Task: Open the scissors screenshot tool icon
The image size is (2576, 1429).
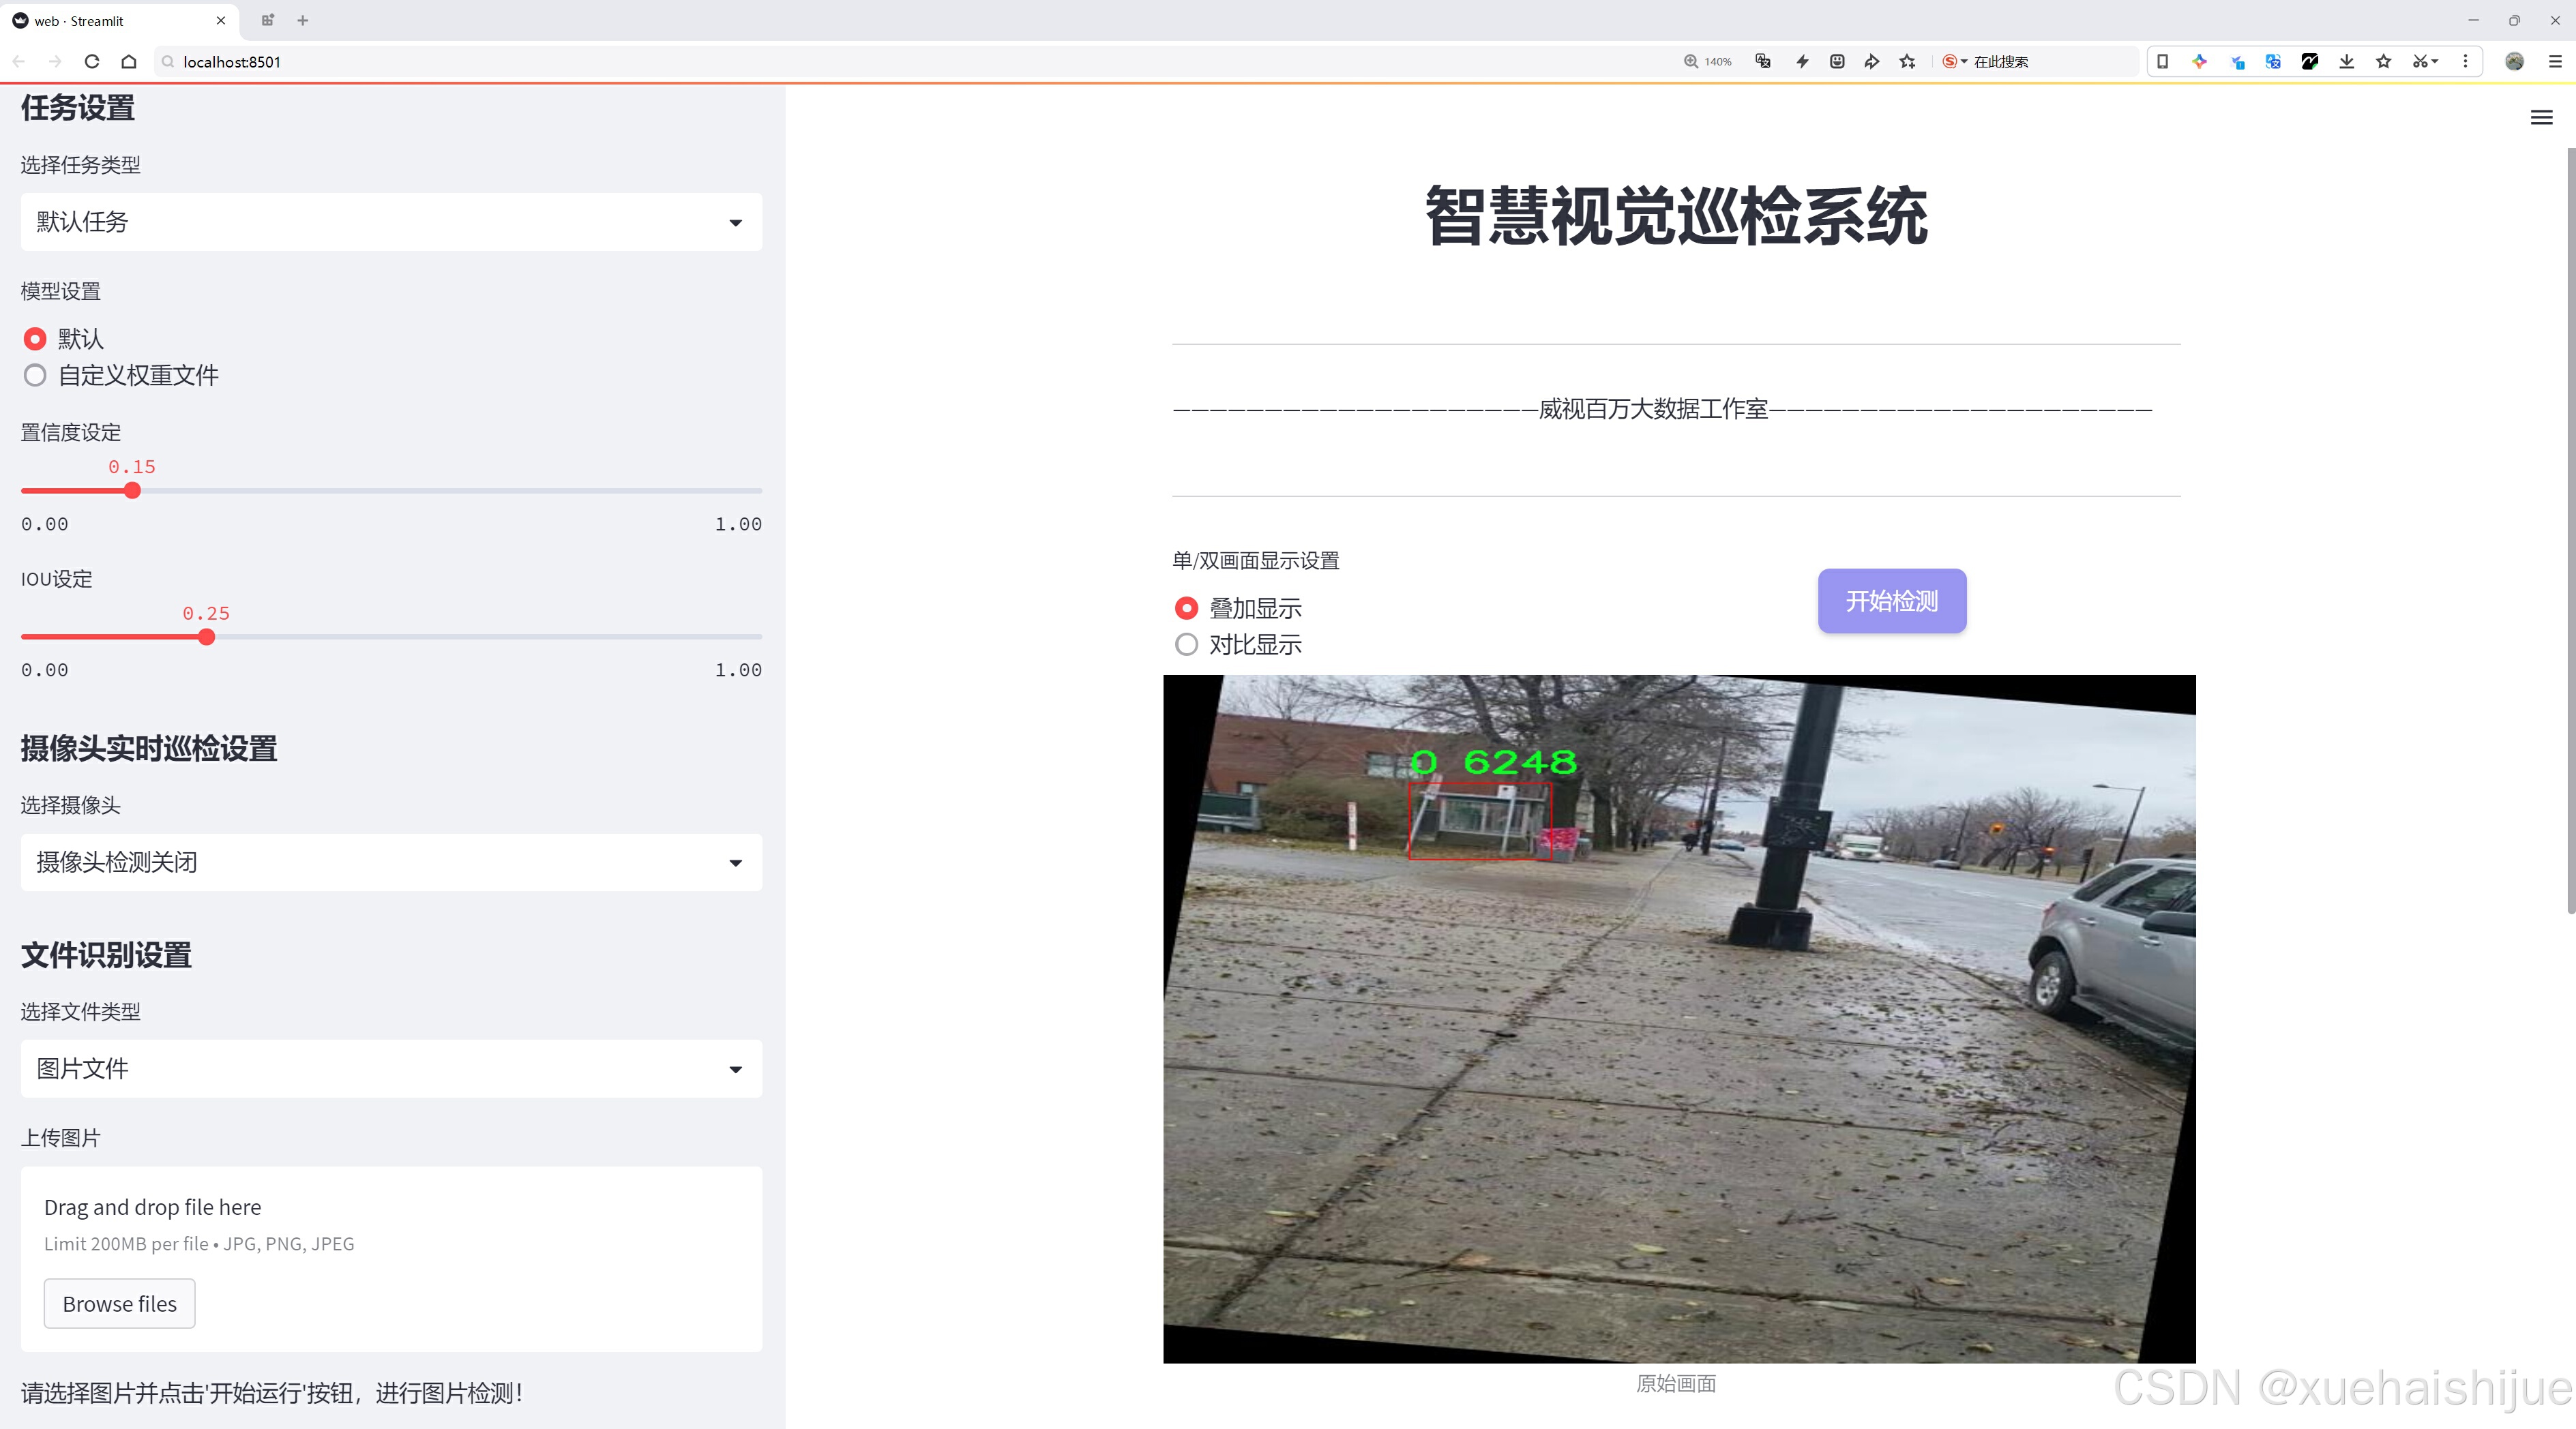Action: (2418, 62)
